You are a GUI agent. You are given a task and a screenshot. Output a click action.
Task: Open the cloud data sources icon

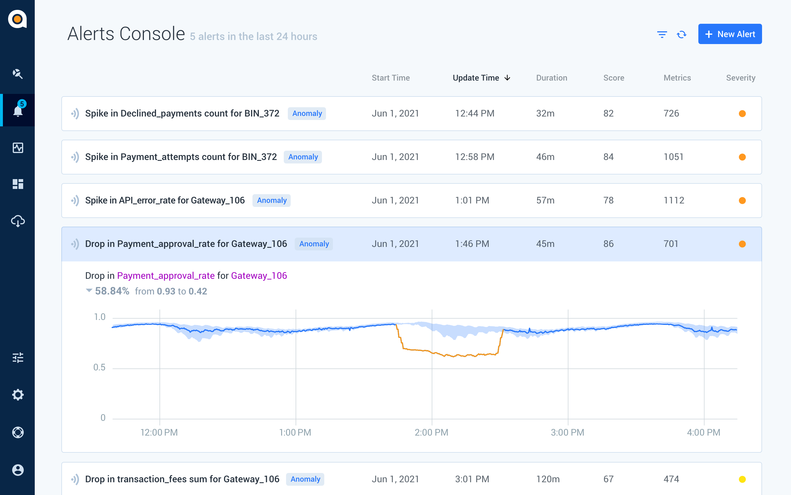[x=18, y=221]
